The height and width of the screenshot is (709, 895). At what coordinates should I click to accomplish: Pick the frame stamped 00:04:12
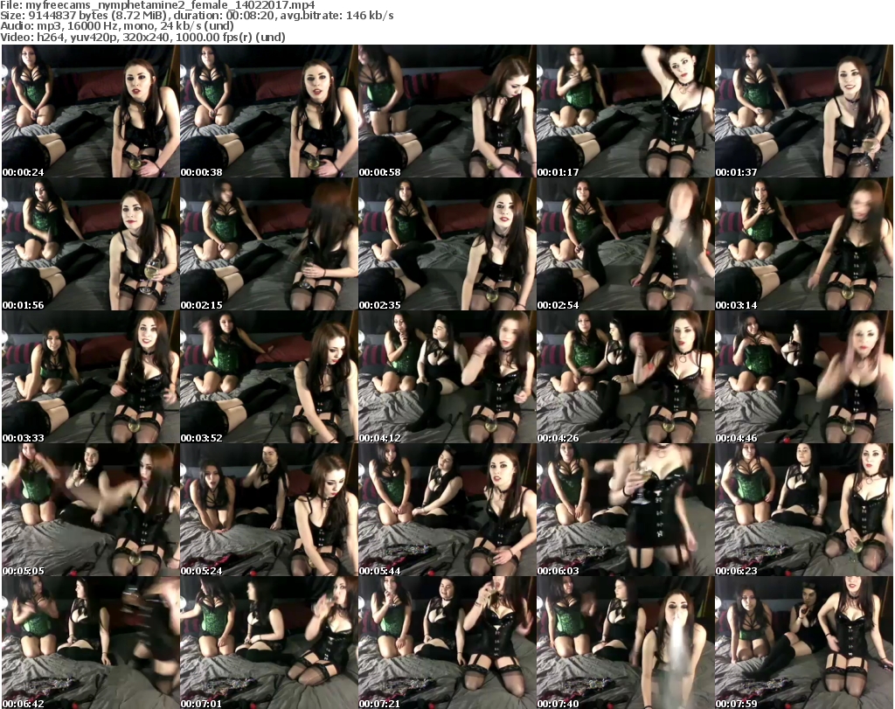pos(447,378)
